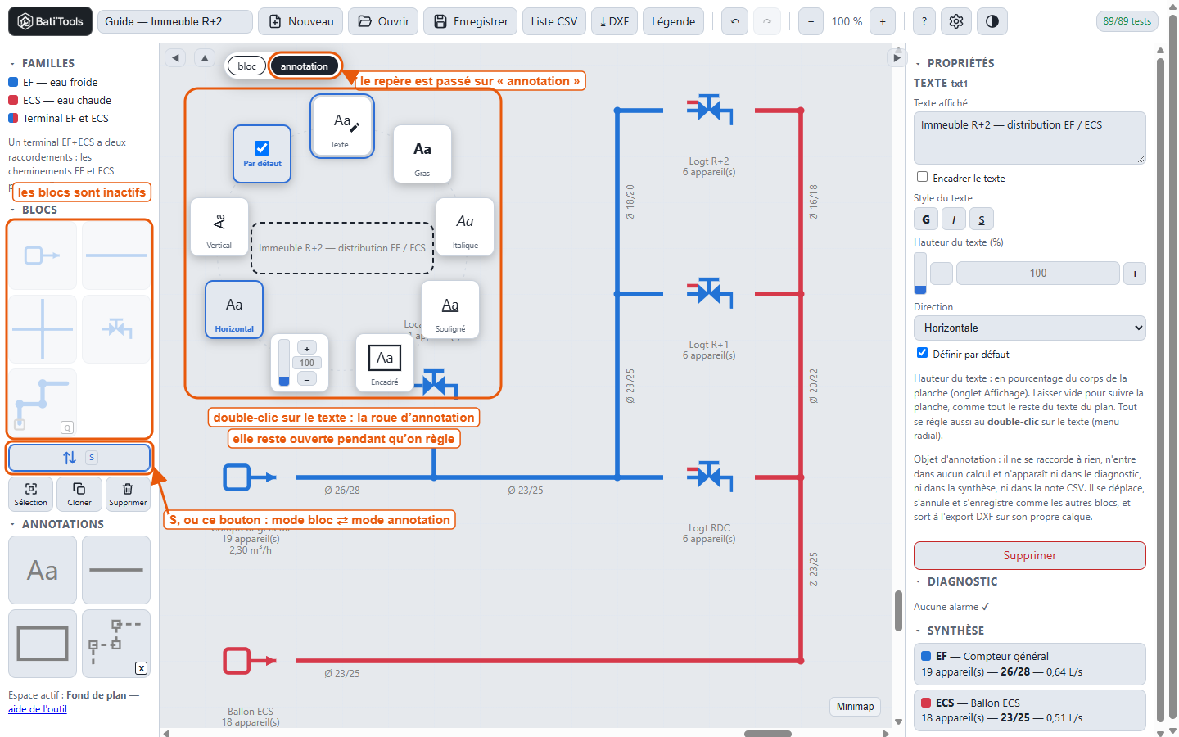This screenshot has width=1179, height=737.
Task: Pick the dashed connector annotation tool
Action: click(116, 644)
